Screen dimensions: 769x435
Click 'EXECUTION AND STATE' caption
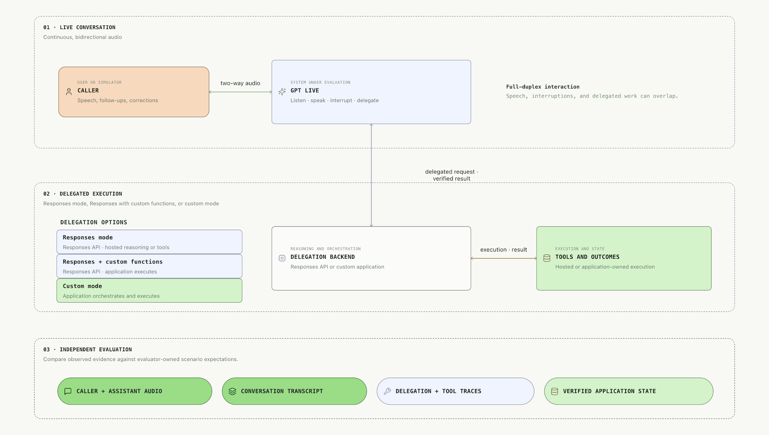coord(580,249)
